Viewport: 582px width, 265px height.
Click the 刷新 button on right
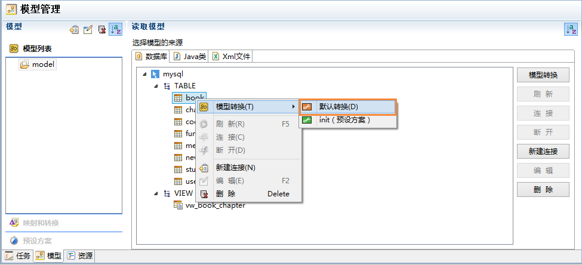point(543,94)
